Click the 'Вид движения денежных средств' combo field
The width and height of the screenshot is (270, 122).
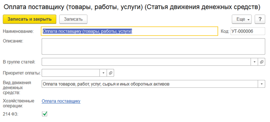pyautogui.click(x=150, y=84)
